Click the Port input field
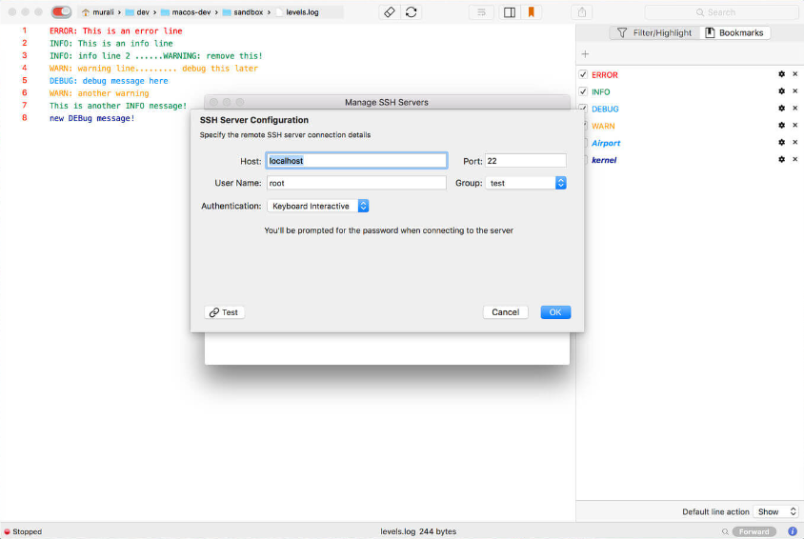 (525, 161)
